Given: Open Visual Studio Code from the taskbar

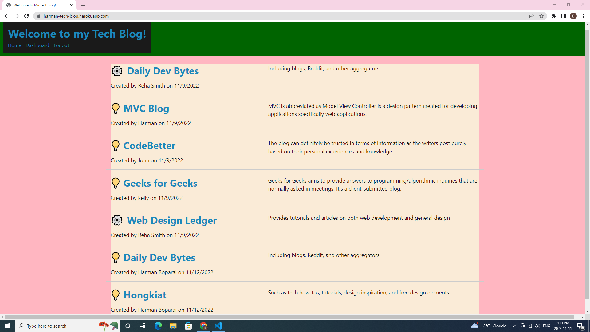Looking at the screenshot, I should 218,326.
